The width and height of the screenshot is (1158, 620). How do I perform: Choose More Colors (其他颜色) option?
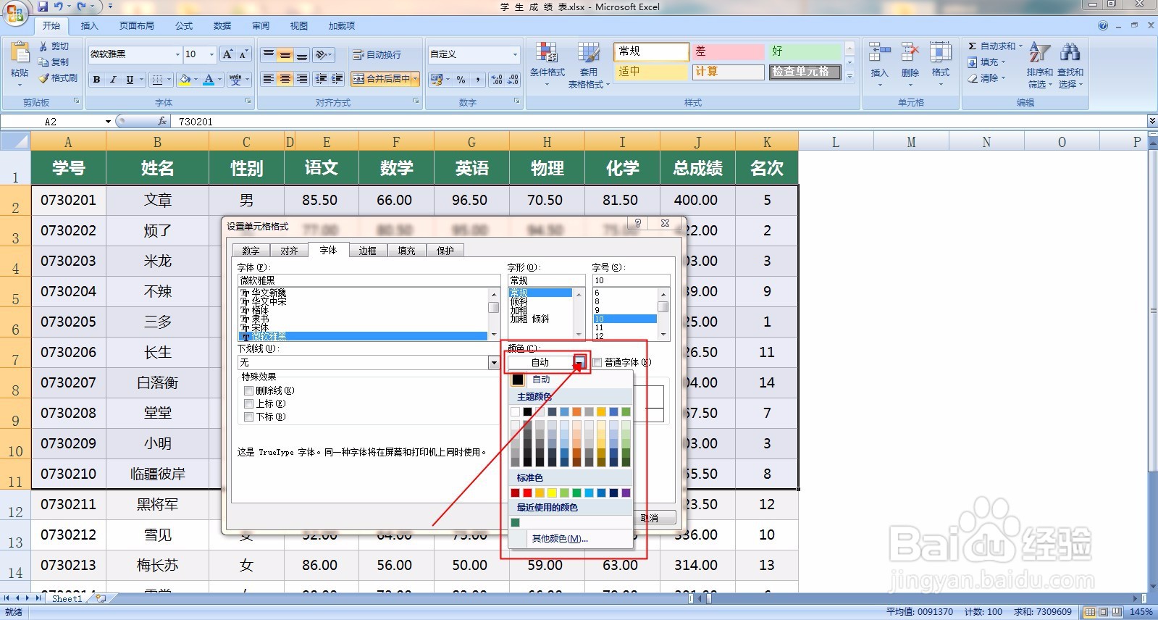click(559, 539)
